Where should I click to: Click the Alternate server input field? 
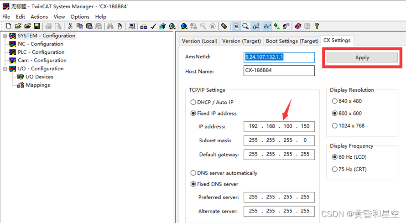[x=279, y=211]
